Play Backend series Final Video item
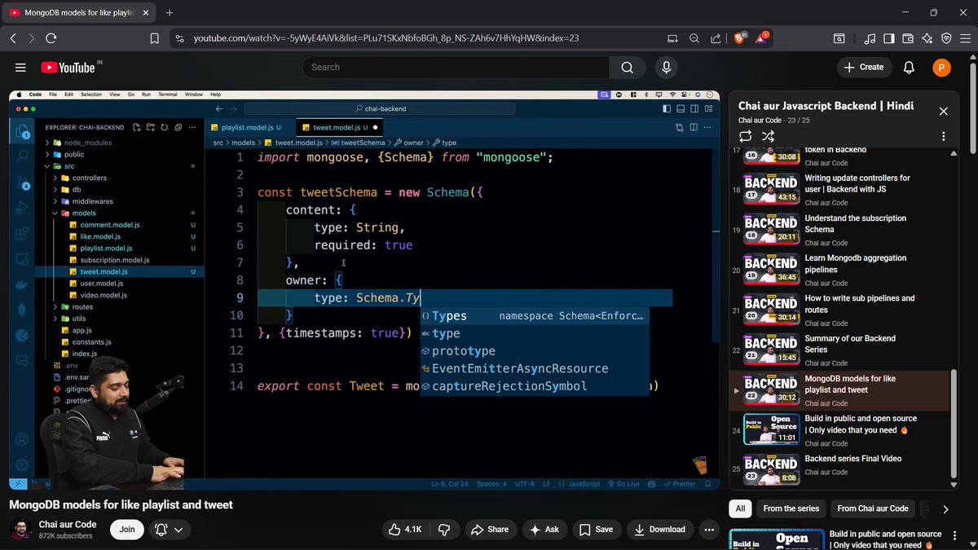 coord(853,459)
